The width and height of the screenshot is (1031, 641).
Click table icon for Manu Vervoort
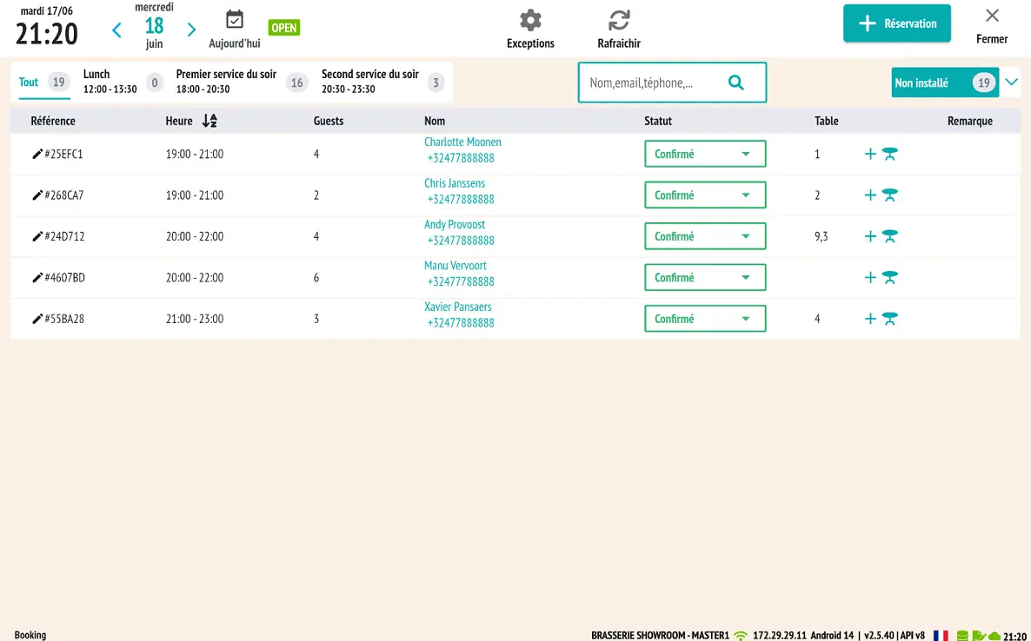coord(889,278)
